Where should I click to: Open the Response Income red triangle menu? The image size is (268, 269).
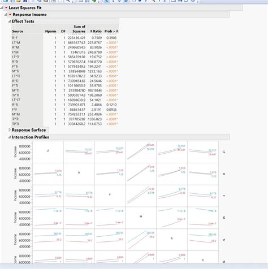pyautogui.click(x=10, y=15)
